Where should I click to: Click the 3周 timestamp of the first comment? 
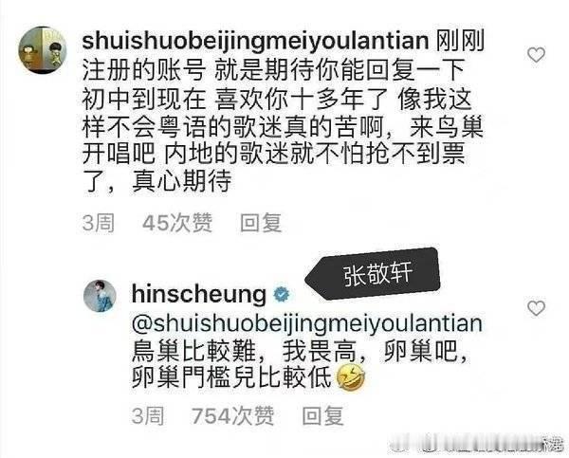(99, 223)
